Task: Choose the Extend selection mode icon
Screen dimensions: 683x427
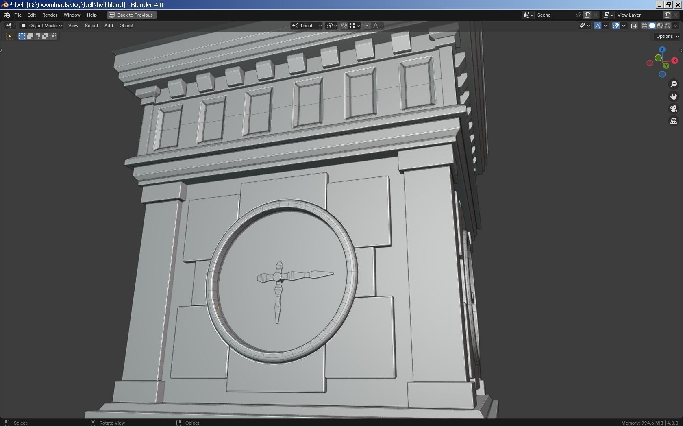Action: (30, 36)
